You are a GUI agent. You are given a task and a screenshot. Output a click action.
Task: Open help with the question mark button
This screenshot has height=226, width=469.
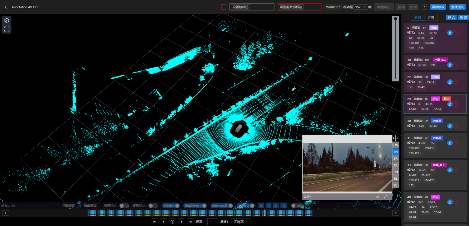point(424,7)
